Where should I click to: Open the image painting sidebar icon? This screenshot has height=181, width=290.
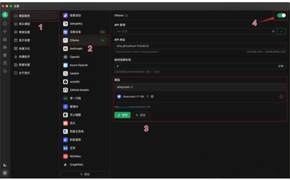point(5,40)
